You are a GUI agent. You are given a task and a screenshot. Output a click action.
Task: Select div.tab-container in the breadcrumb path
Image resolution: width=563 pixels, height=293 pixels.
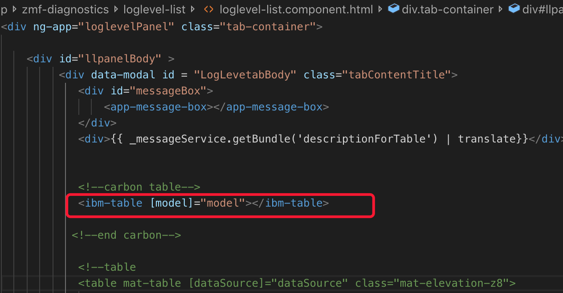coord(448,9)
